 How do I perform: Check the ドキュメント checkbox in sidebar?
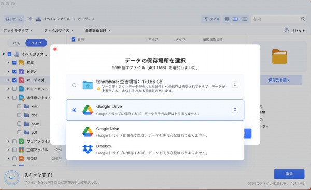15,89
